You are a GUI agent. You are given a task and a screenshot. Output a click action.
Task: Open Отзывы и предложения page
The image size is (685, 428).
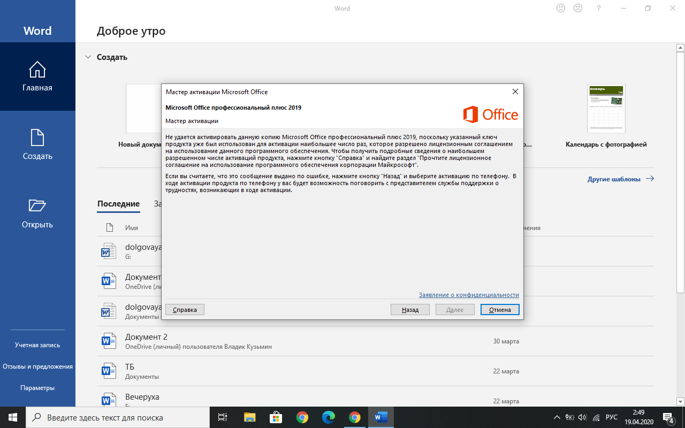(37, 366)
